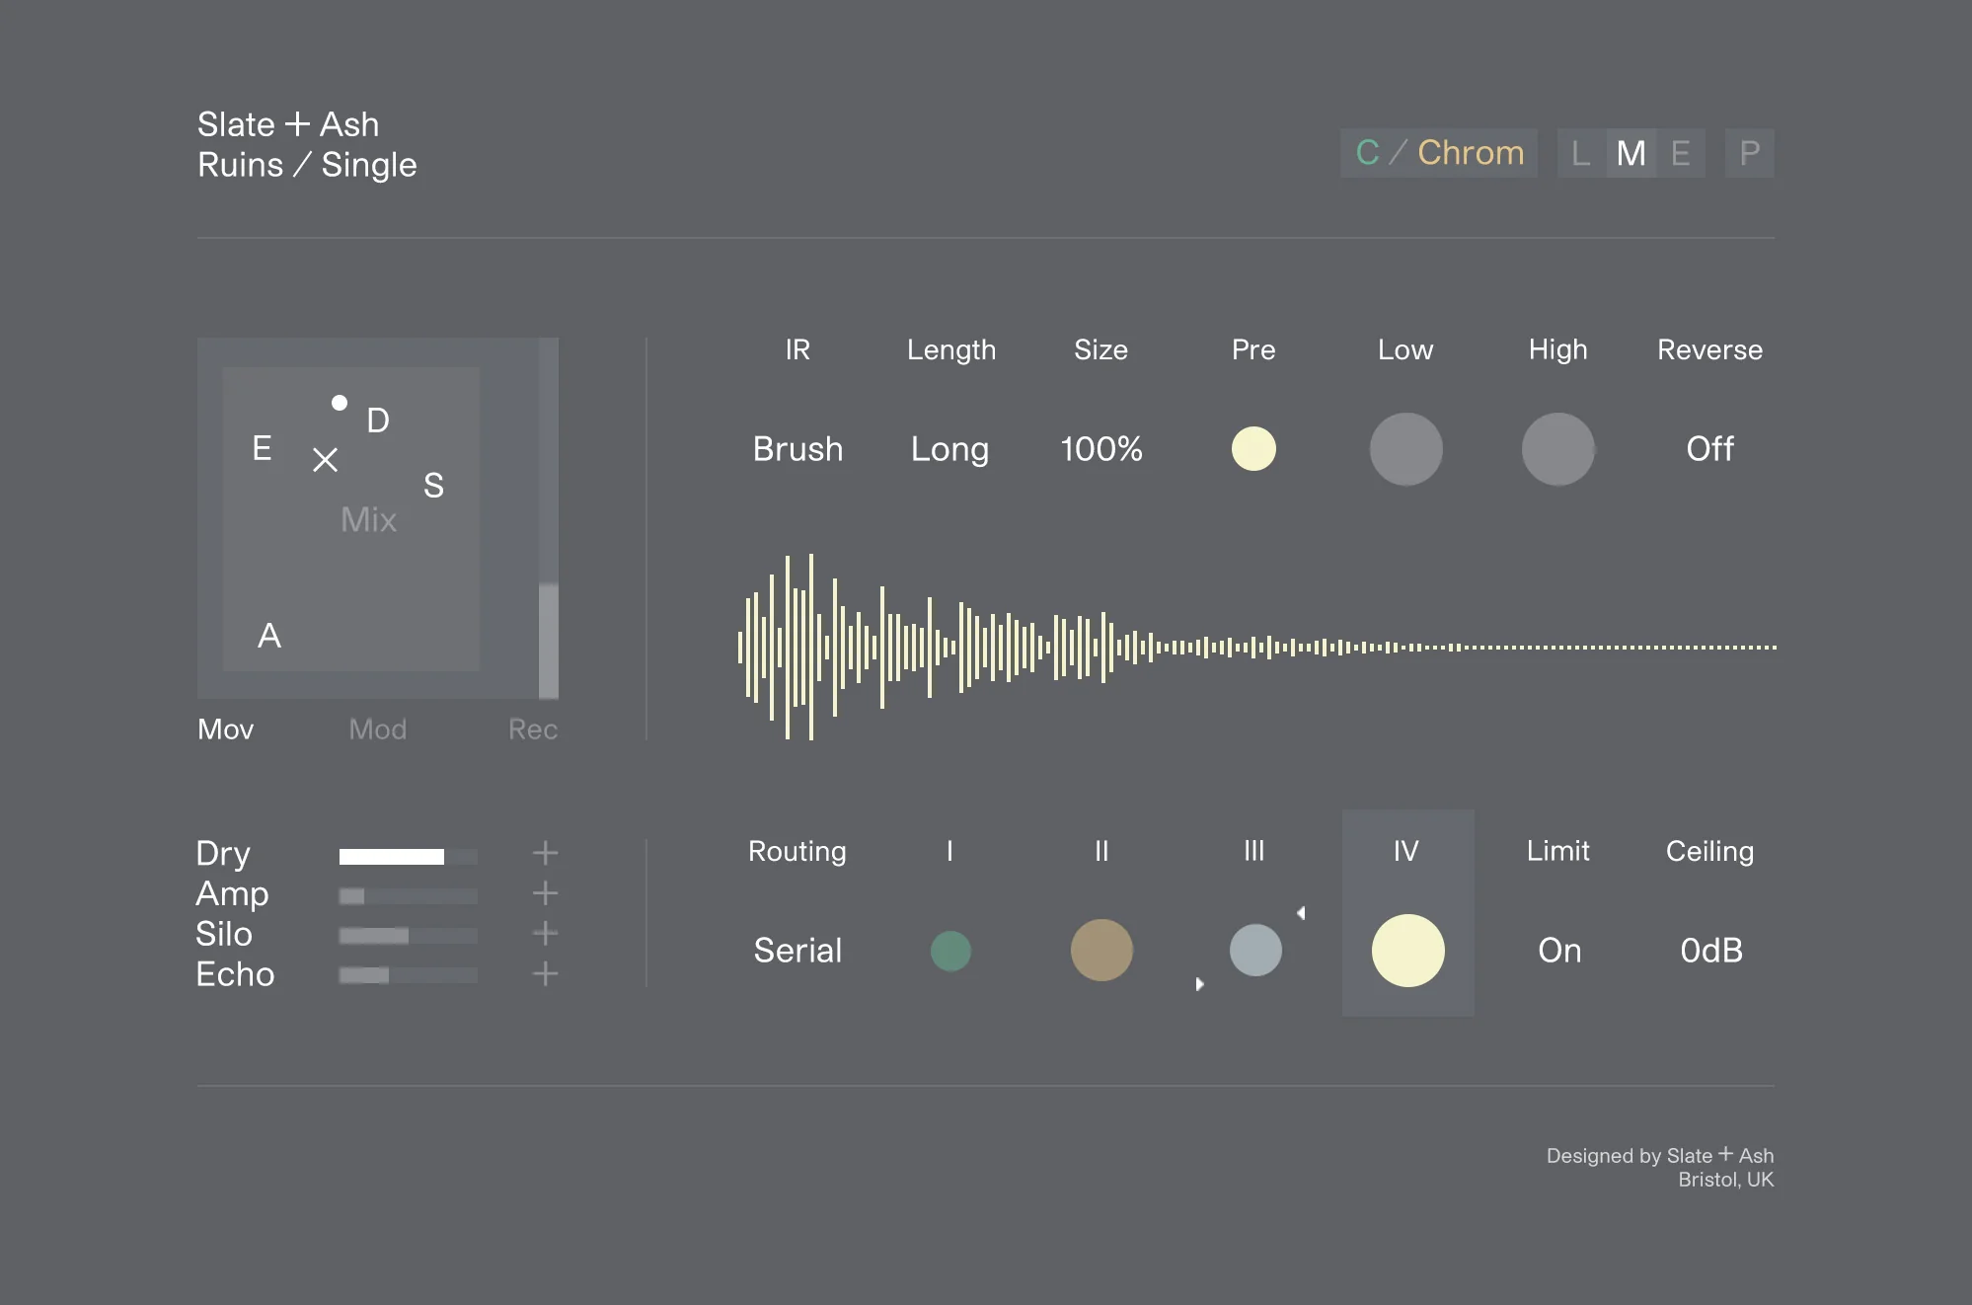Select the L mode button

[1581, 153]
